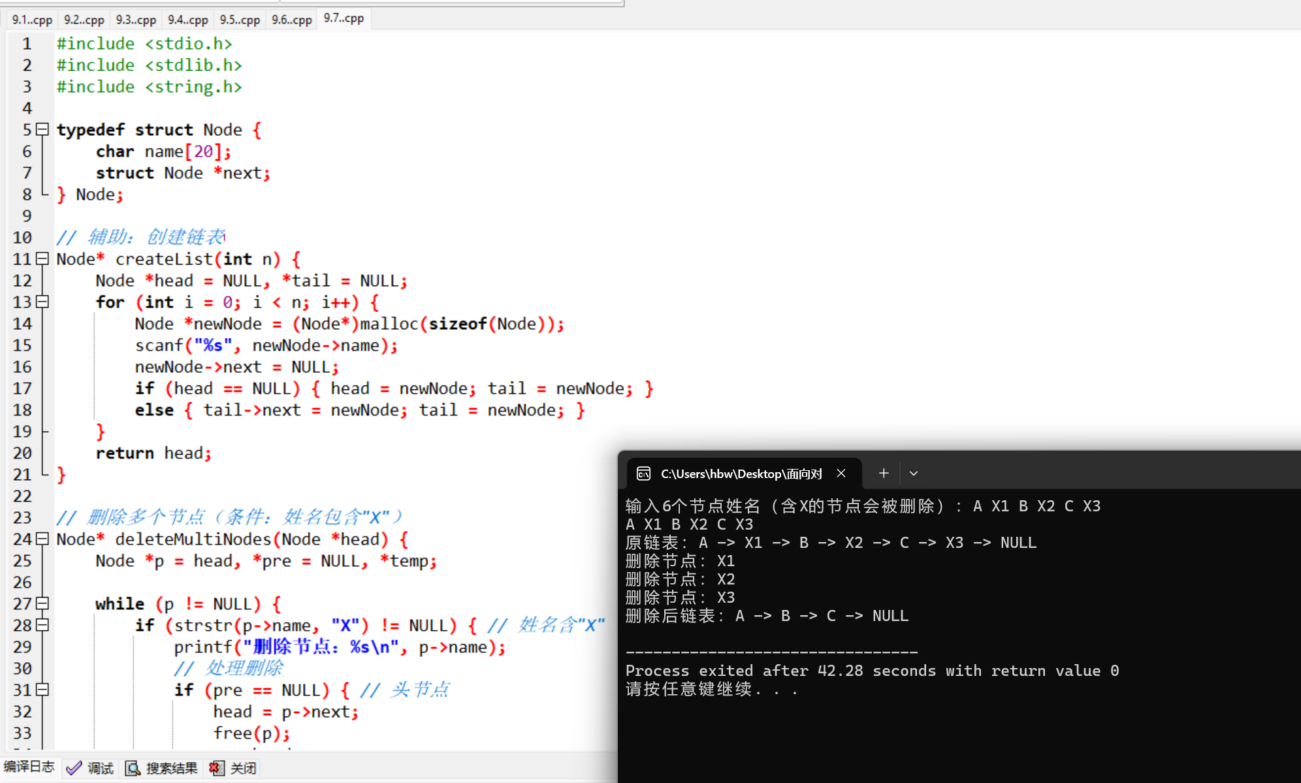Fold the for loop at line 13
The height and width of the screenshot is (783, 1301).
pyautogui.click(x=42, y=302)
